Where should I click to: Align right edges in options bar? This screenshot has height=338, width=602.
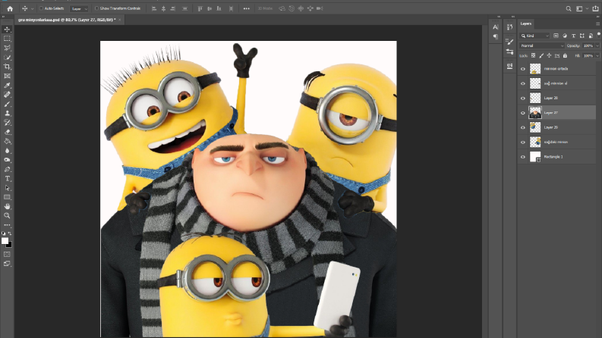coord(173,8)
